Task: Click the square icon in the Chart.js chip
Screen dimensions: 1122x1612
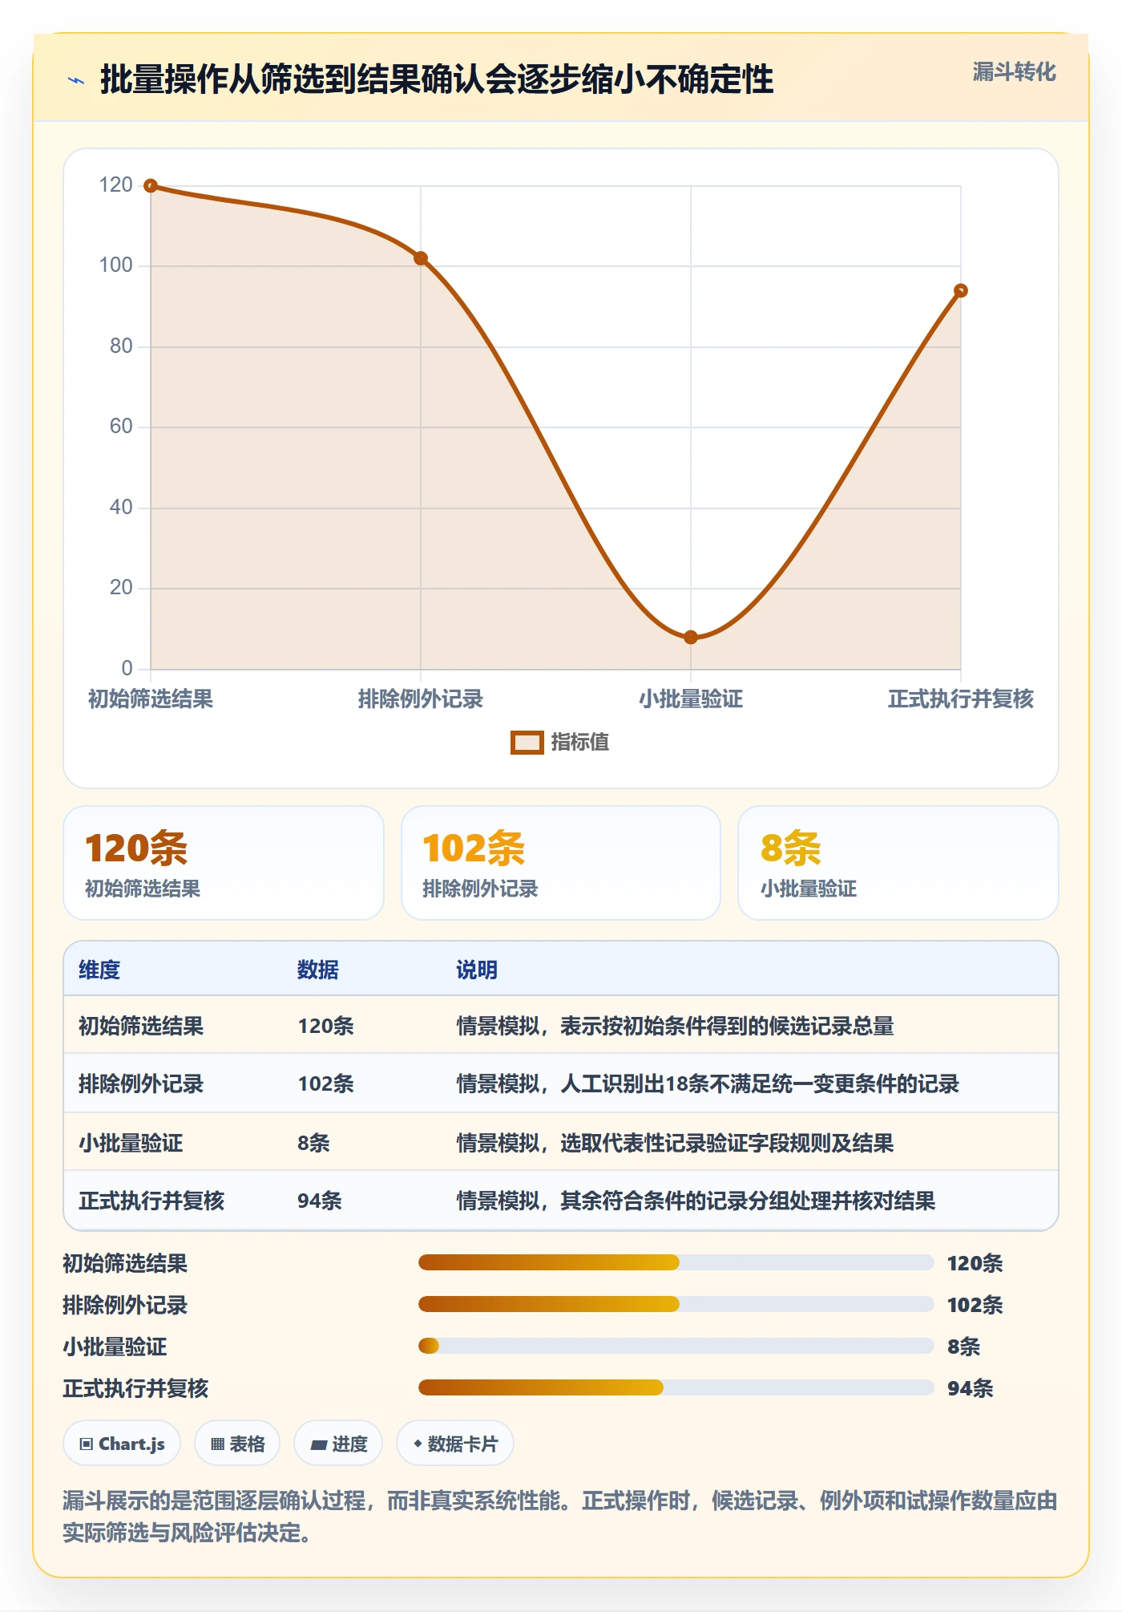Action: [x=87, y=1444]
